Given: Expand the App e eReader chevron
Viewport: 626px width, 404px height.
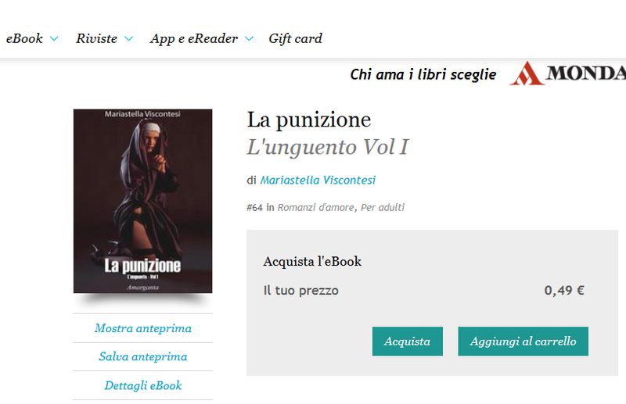Looking at the screenshot, I should pos(249,39).
